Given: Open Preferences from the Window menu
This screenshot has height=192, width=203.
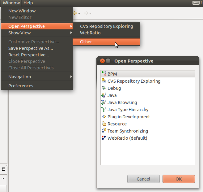Looking at the screenshot, I should [37, 86].
